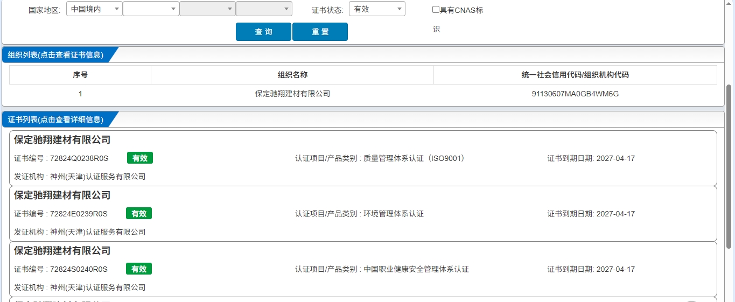Click 有效 badge for certificate 72824Q0238R0S
The image size is (735, 302).
point(140,158)
